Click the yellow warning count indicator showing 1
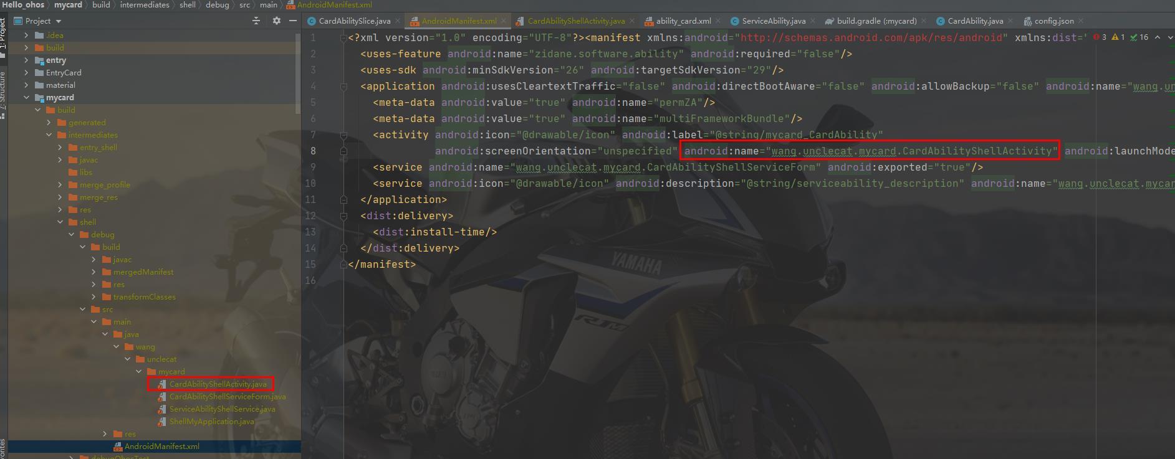Screen dimensions: 1175x459 1118,37
